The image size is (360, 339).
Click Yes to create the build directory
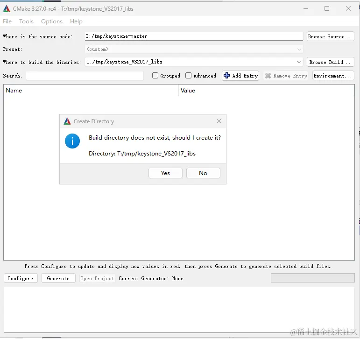(165, 173)
